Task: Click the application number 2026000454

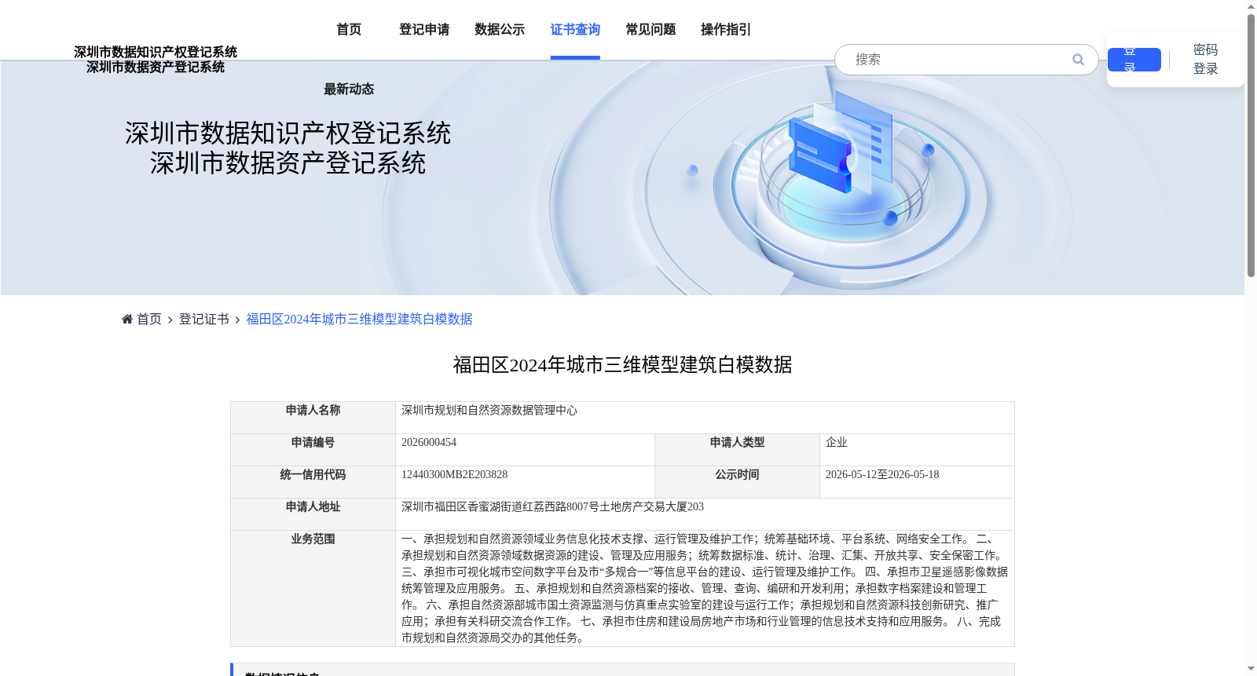Action: tap(429, 443)
